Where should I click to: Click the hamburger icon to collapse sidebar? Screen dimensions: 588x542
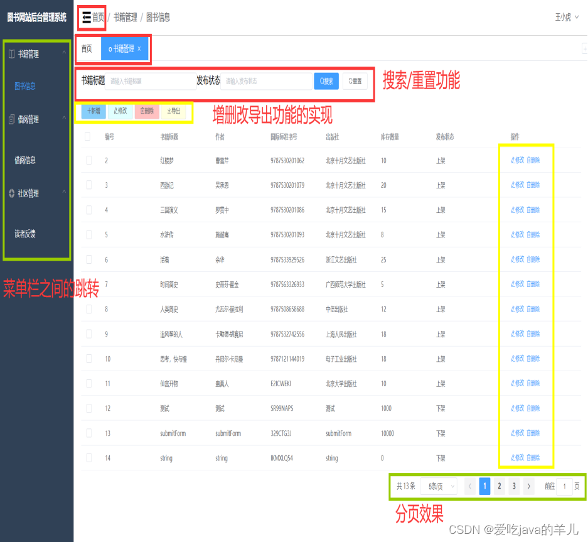86,18
